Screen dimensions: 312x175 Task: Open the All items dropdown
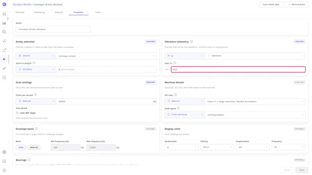click(x=36, y=70)
